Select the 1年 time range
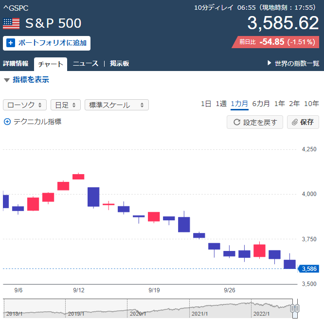324x321 pixels. pos(280,104)
